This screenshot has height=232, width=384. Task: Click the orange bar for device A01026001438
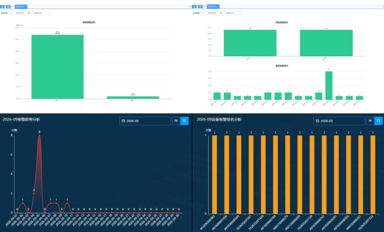point(227,174)
